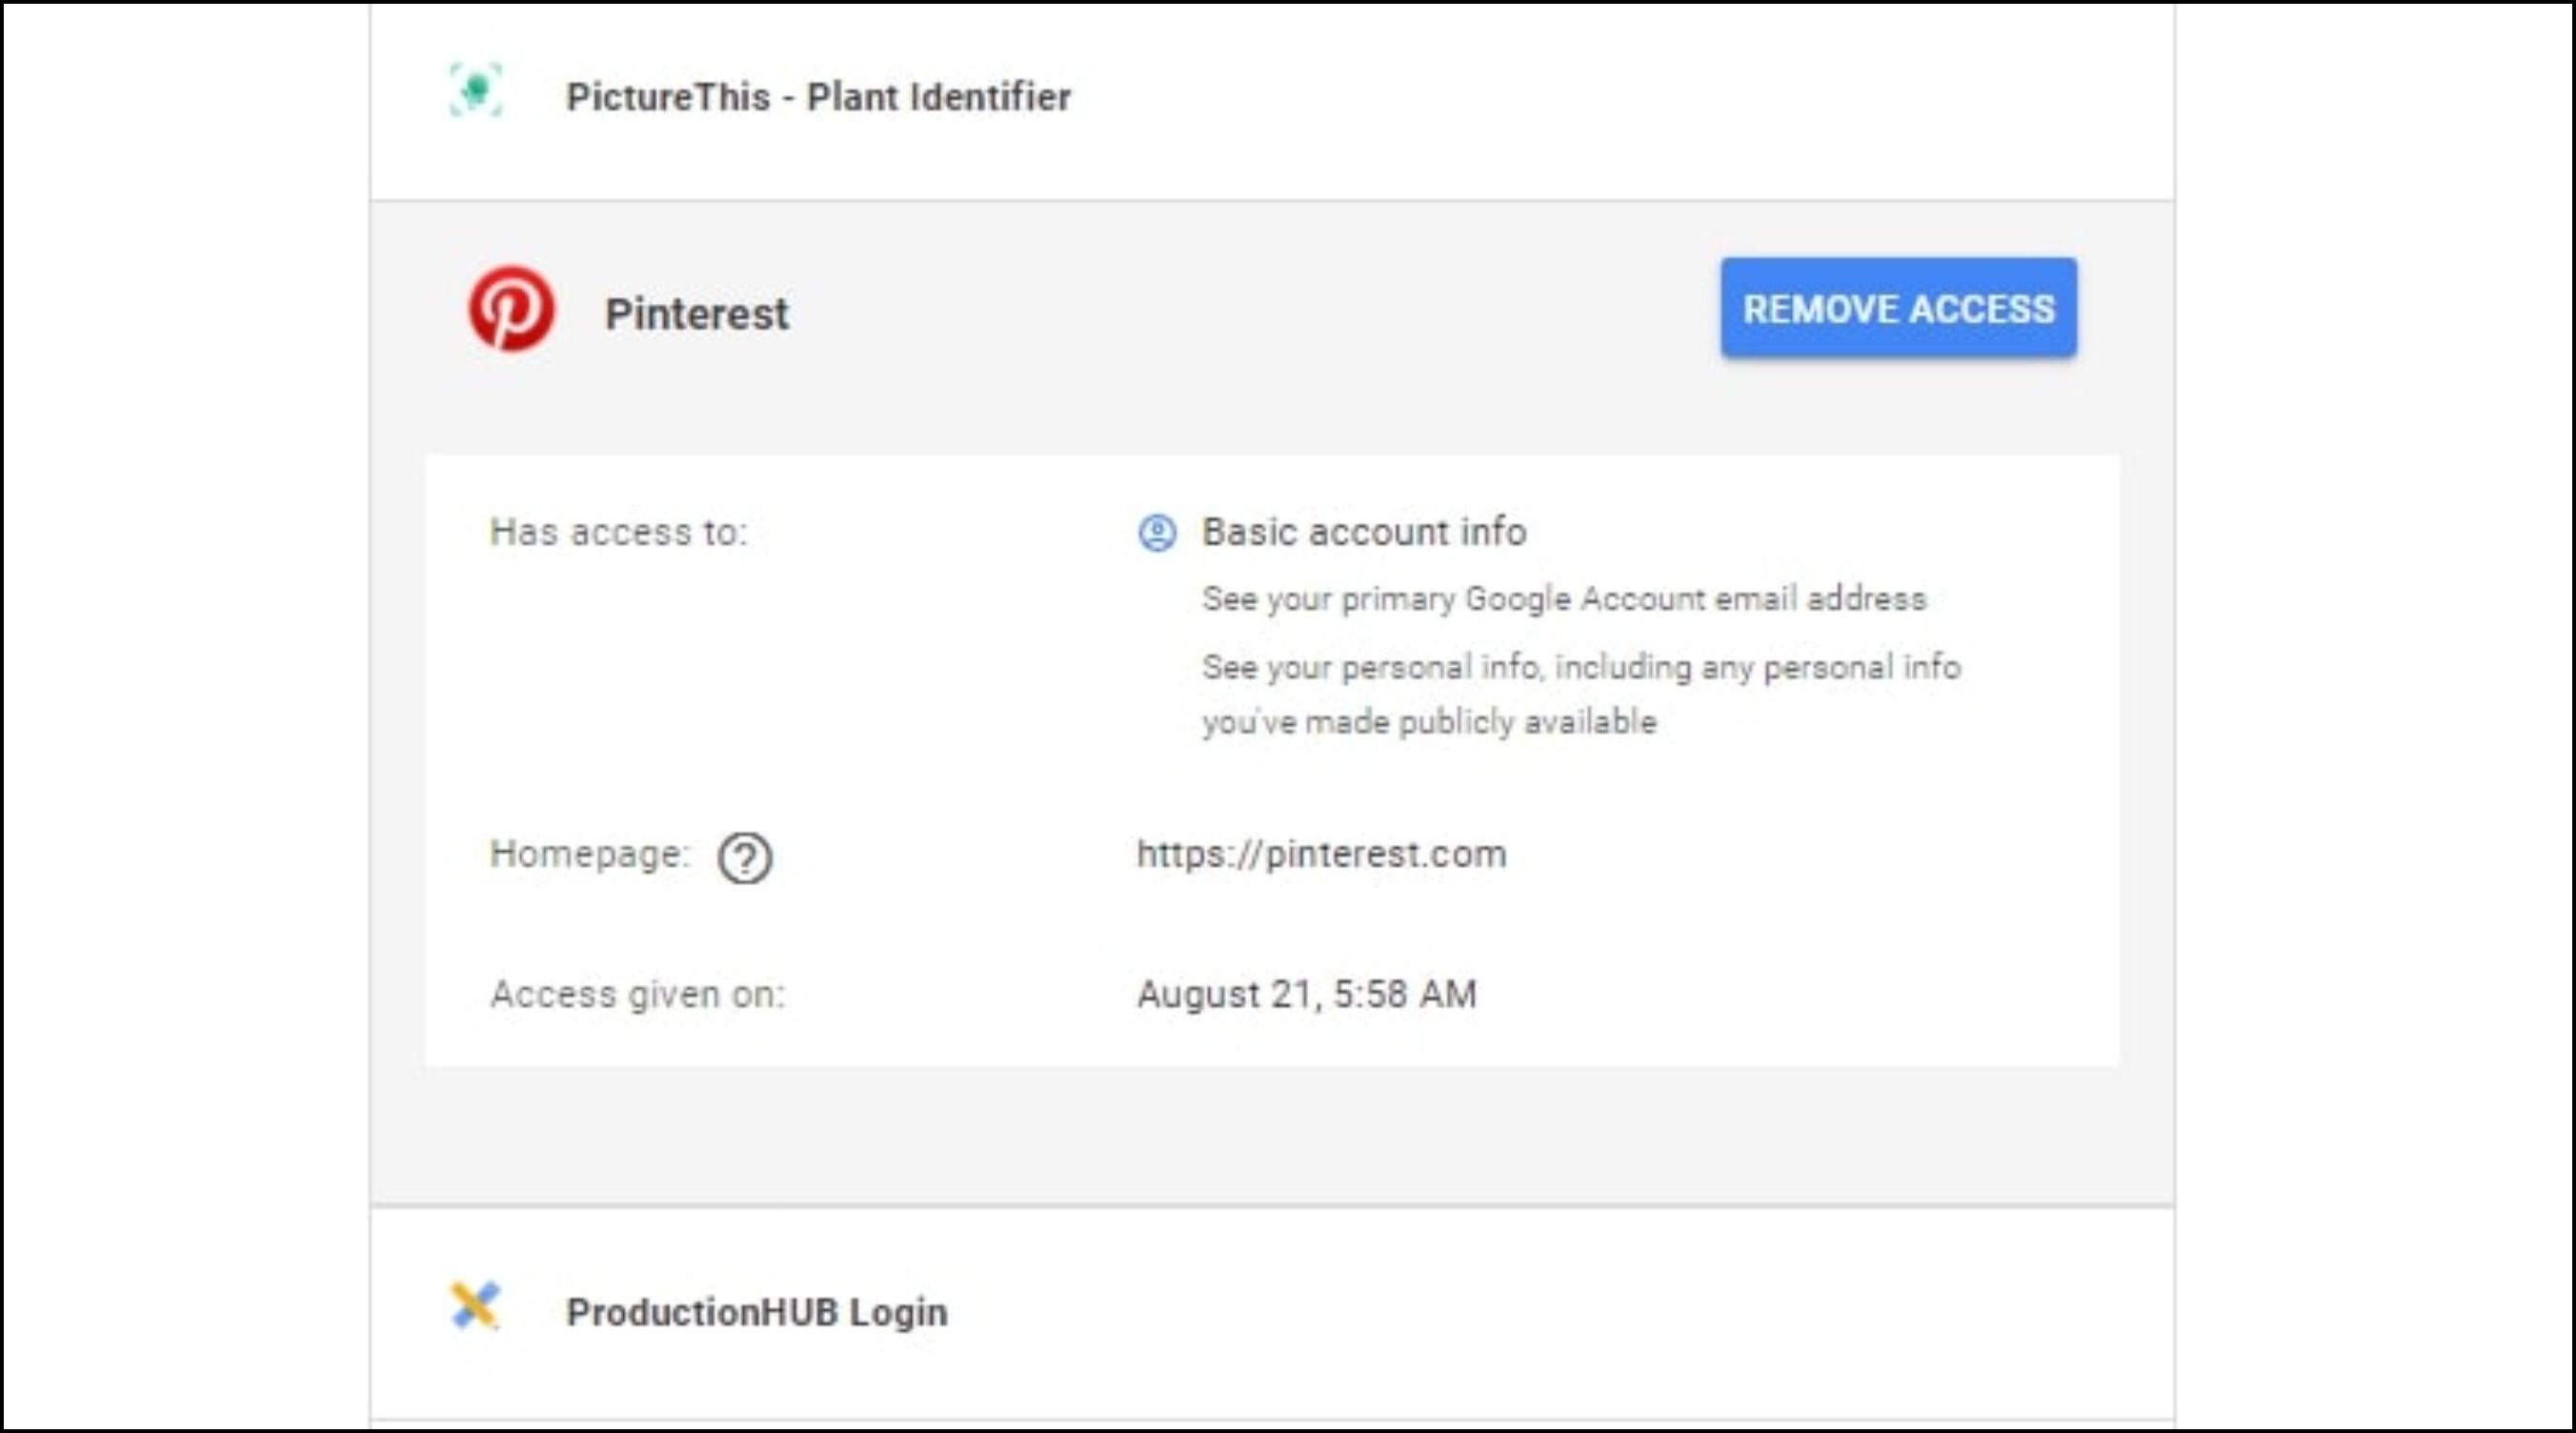The height and width of the screenshot is (1433, 2576).
Task: Click the 'Homepage:' label text
Action: (589, 854)
